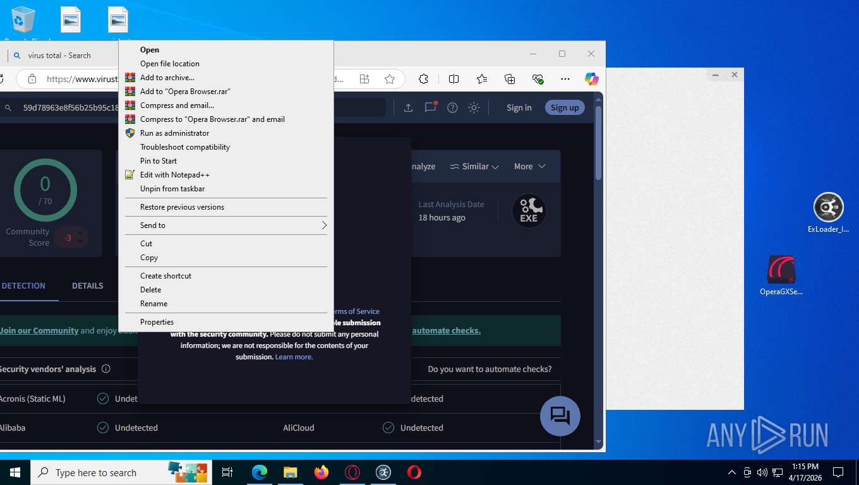Open VirusTotal notifications icon
The height and width of the screenshot is (485, 859).
pyautogui.click(x=431, y=107)
